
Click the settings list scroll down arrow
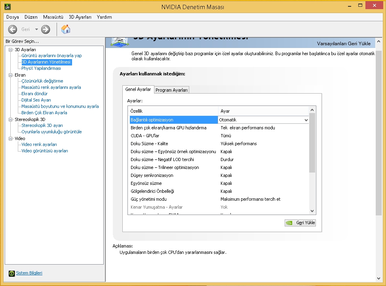(x=312, y=211)
